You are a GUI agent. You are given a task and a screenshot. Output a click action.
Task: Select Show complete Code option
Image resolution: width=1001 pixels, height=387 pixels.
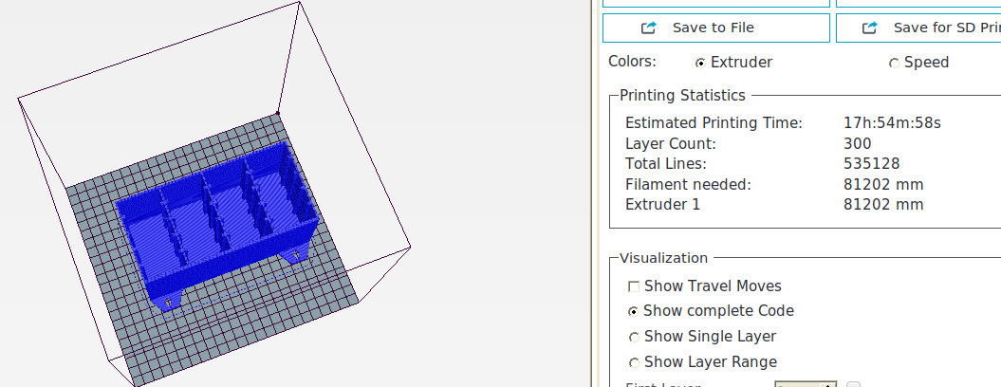(x=634, y=311)
